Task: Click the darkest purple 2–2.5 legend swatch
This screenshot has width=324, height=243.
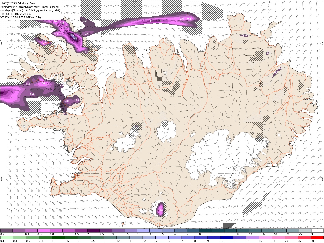Action: click(x=93, y=231)
